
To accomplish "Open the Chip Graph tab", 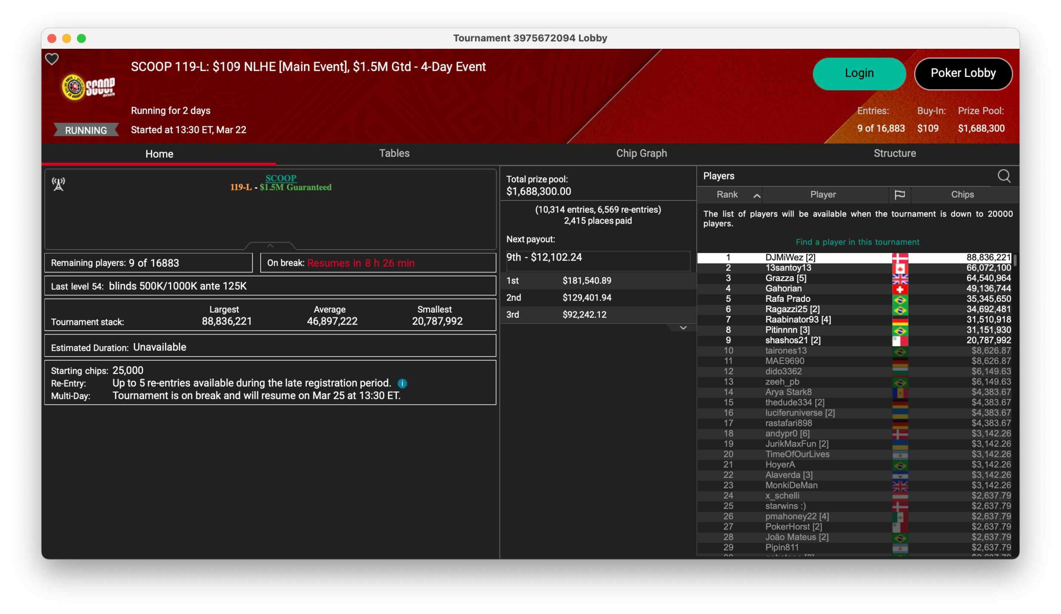I will tap(641, 153).
